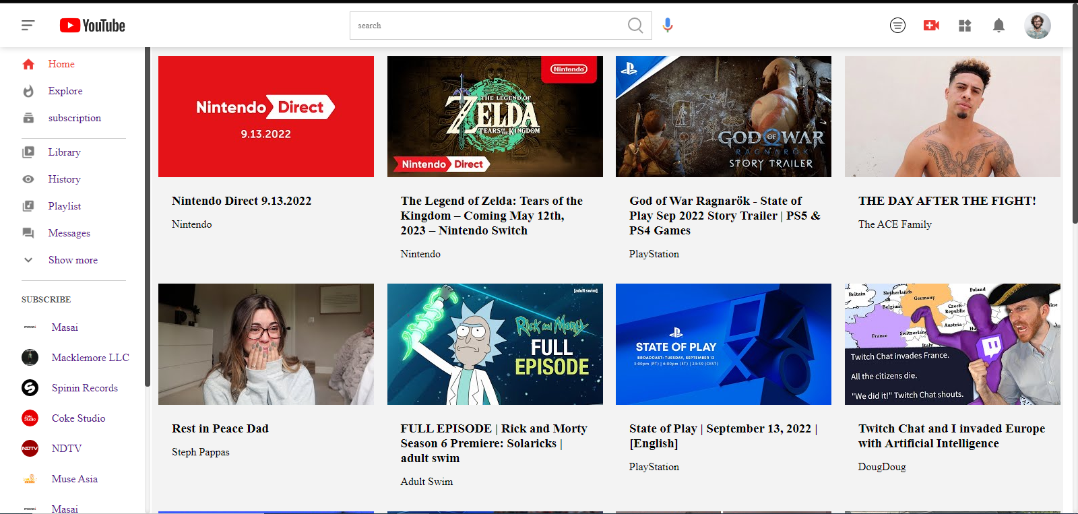Open subscription in sidebar
Image resolution: width=1078 pixels, height=514 pixels.
point(75,118)
